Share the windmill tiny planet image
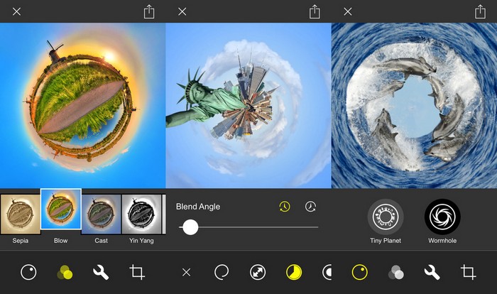Image resolution: width=497 pixels, height=294 pixels. click(149, 12)
